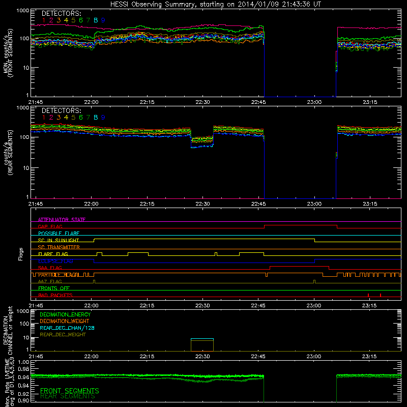Click 0.96 value on livetime axis
The height and width of the screenshot is (407, 407).
tap(23, 377)
